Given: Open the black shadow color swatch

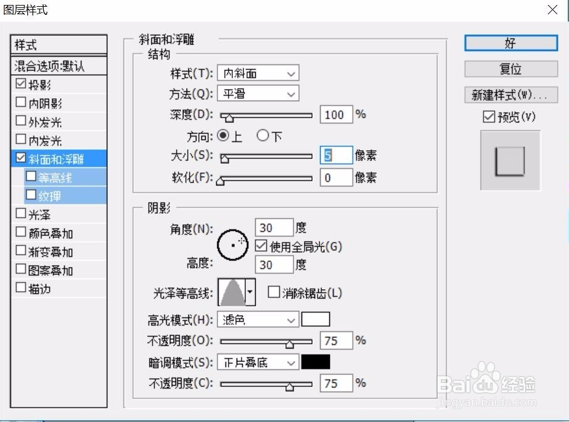Looking at the screenshot, I should tap(316, 362).
